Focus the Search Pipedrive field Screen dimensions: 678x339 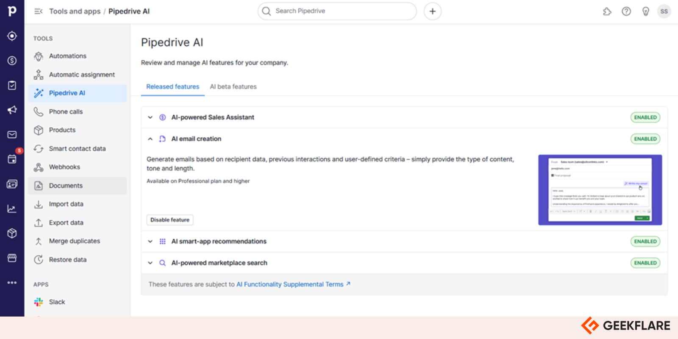point(337,11)
